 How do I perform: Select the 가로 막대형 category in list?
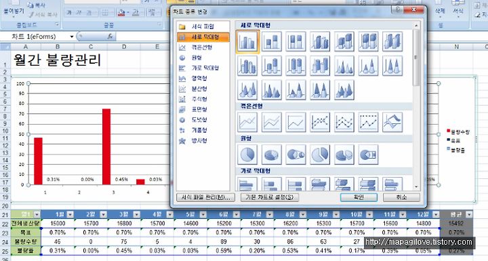203,68
